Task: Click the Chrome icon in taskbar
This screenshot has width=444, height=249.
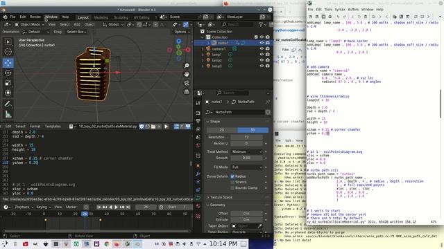Action: pyautogui.click(x=107, y=243)
